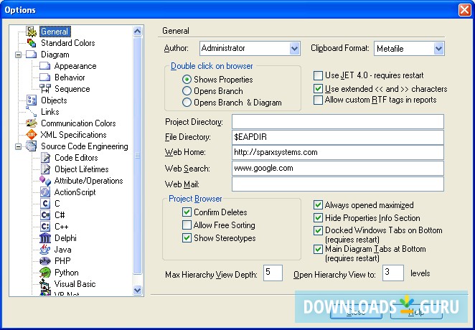The width and height of the screenshot is (475, 330).
Task: Click the Sequence diagram icon
Action: (45, 89)
